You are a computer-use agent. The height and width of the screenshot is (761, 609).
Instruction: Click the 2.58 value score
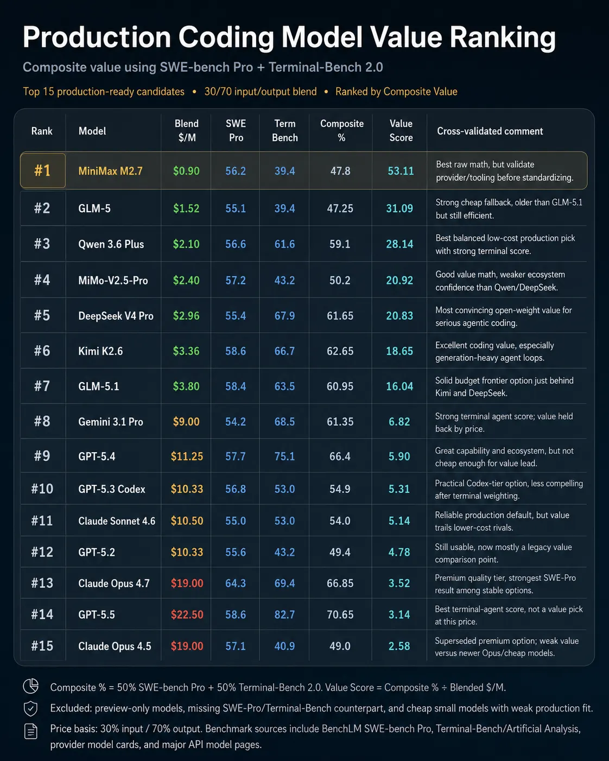[399, 646]
